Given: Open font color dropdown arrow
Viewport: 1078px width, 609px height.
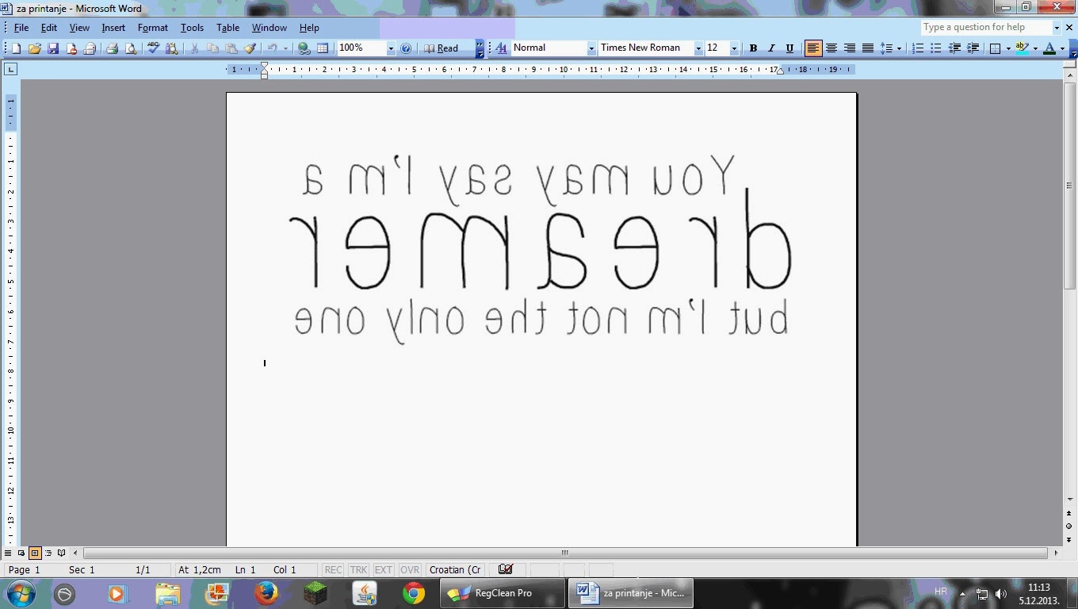Looking at the screenshot, I should click(1062, 48).
